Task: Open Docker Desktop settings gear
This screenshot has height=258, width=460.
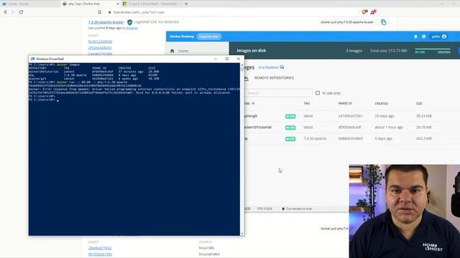Action: tap(423, 37)
